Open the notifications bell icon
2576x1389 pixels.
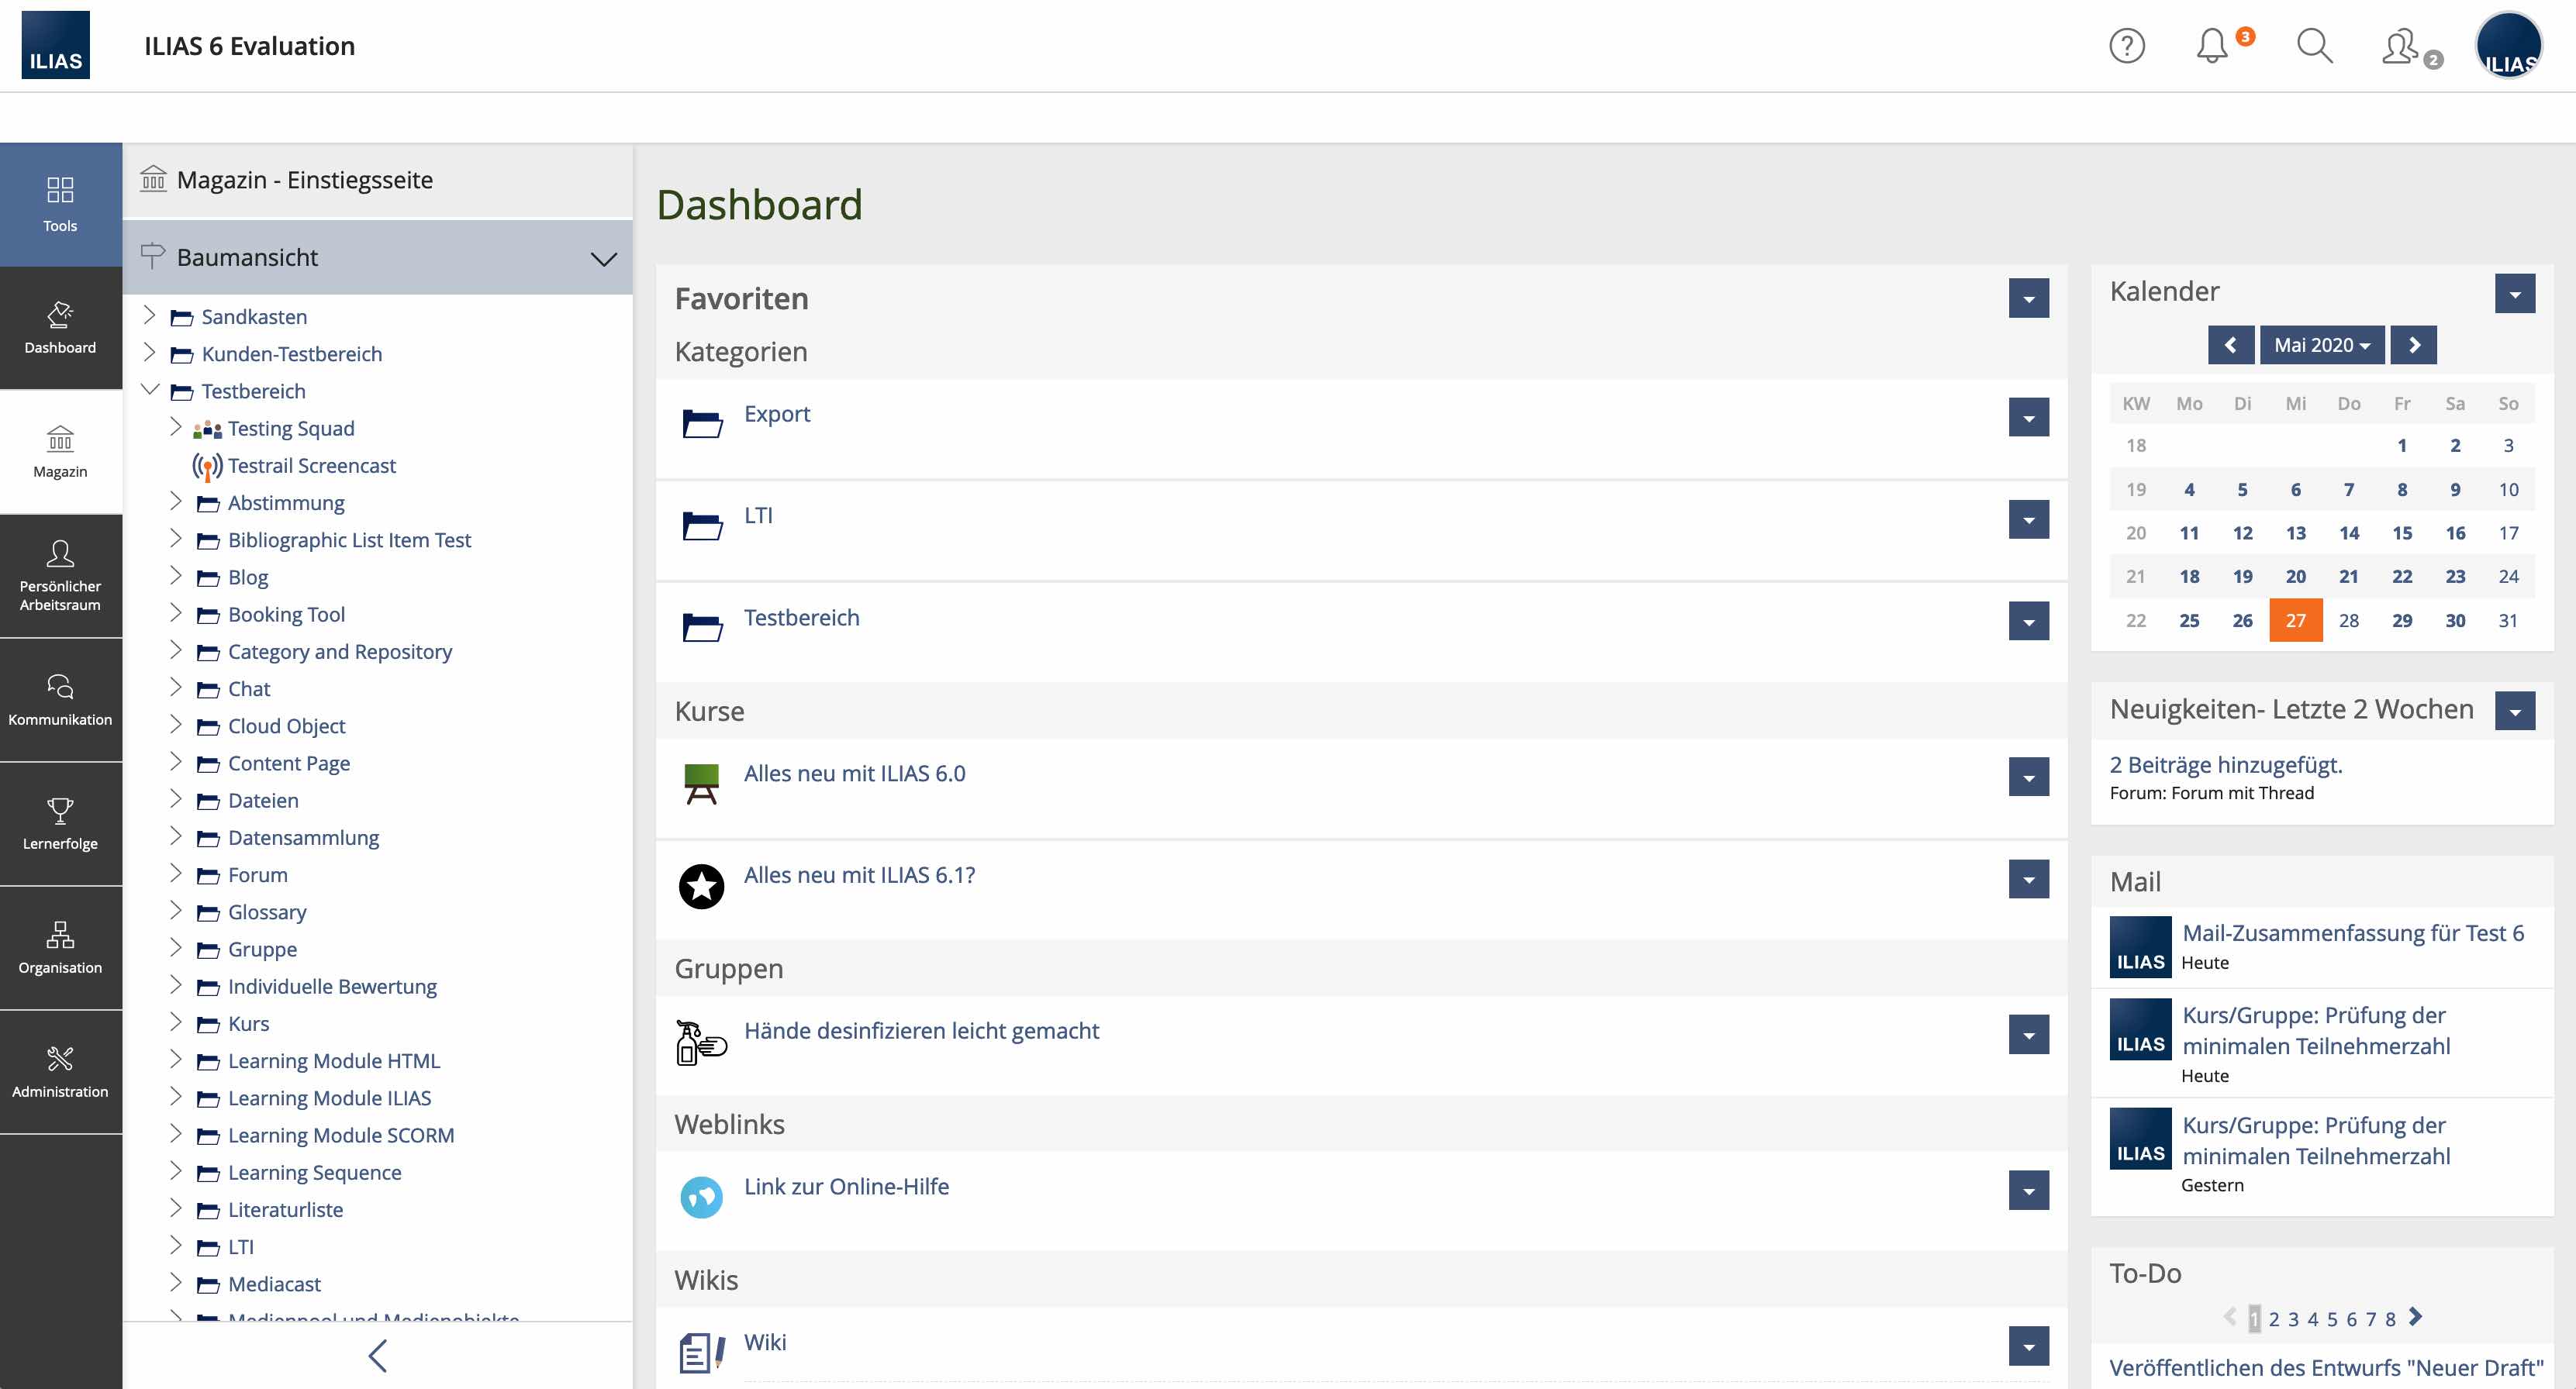(x=2212, y=46)
